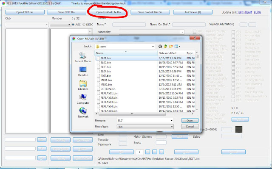
Task: Click the Save Football Life Bin button
Action: (x=150, y=12)
